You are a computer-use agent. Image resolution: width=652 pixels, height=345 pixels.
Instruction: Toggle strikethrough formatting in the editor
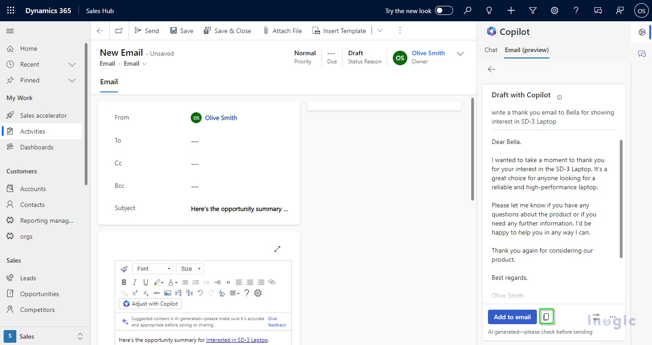point(157,293)
